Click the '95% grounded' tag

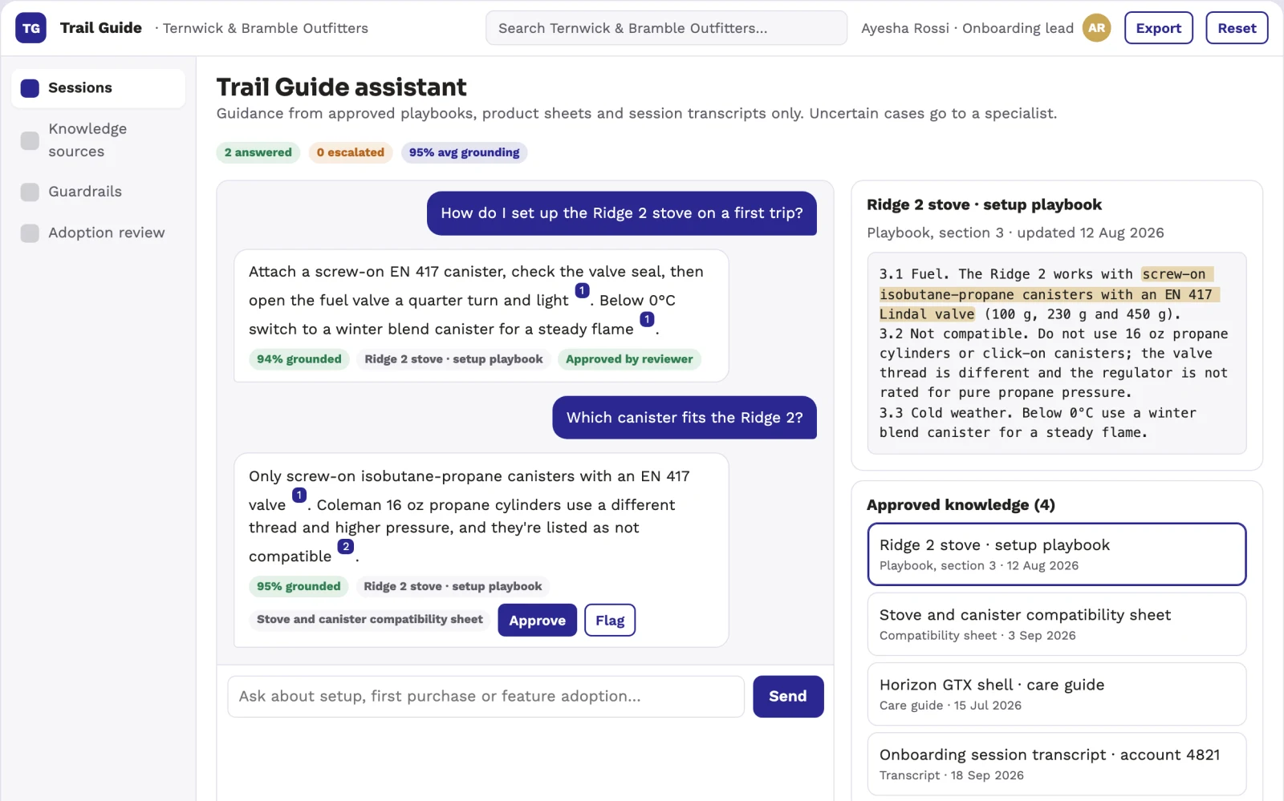click(x=299, y=587)
